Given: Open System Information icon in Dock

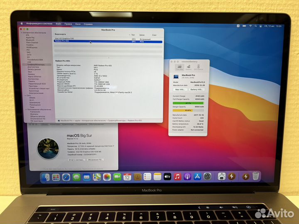Looking at the screenshot, I should [x=222, y=176].
